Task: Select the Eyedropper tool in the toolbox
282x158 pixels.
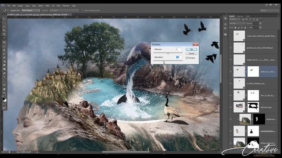Action: coord(4,38)
